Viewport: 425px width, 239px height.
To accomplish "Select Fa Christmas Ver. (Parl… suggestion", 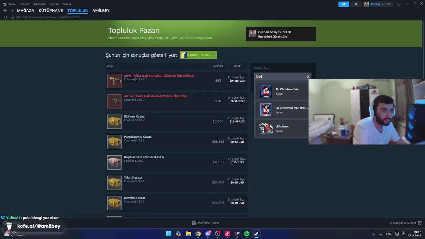I will pyautogui.click(x=282, y=110).
